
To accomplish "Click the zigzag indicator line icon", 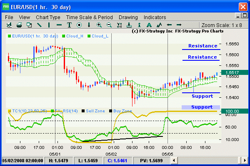I will (x=159, y=25).
